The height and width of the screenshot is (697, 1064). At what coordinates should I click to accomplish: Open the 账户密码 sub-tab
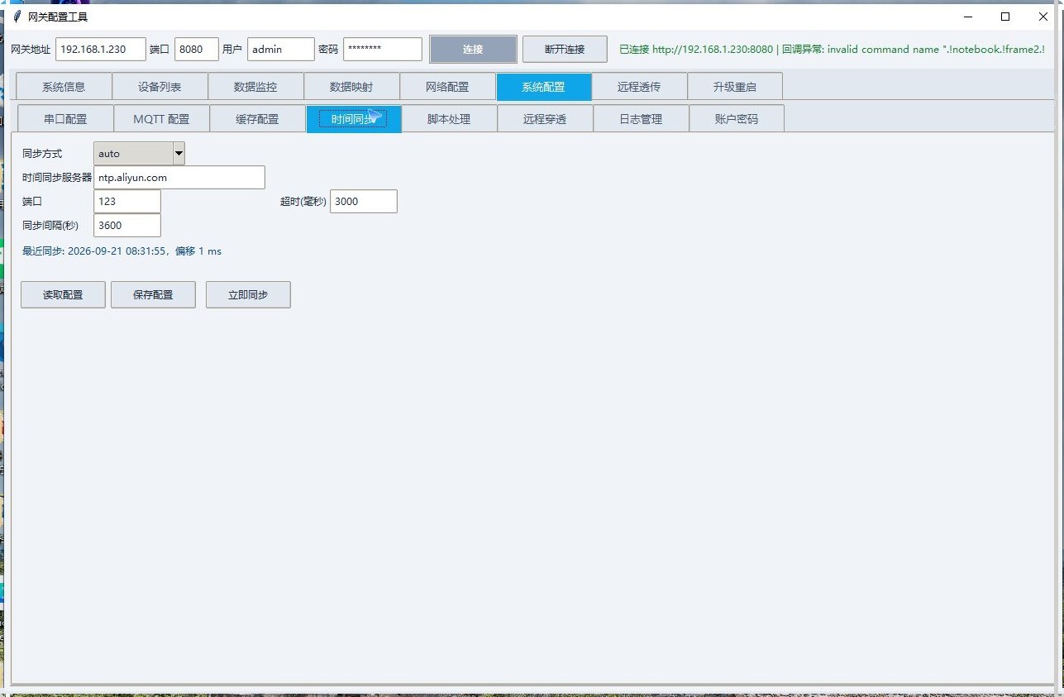coord(737,119)
